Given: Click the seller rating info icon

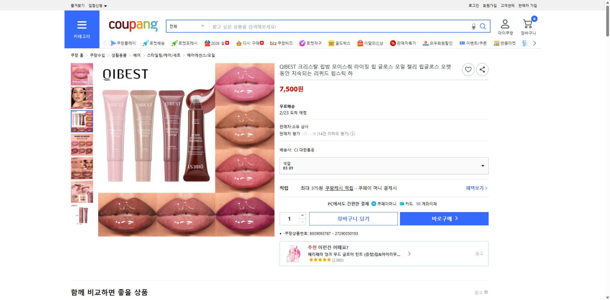Looking at the screenshot, I should point(353,134).
